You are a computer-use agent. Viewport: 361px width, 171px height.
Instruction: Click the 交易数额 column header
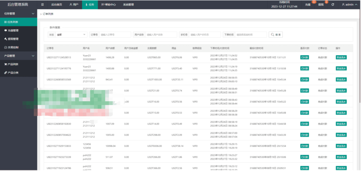click(x=152, y=48)
